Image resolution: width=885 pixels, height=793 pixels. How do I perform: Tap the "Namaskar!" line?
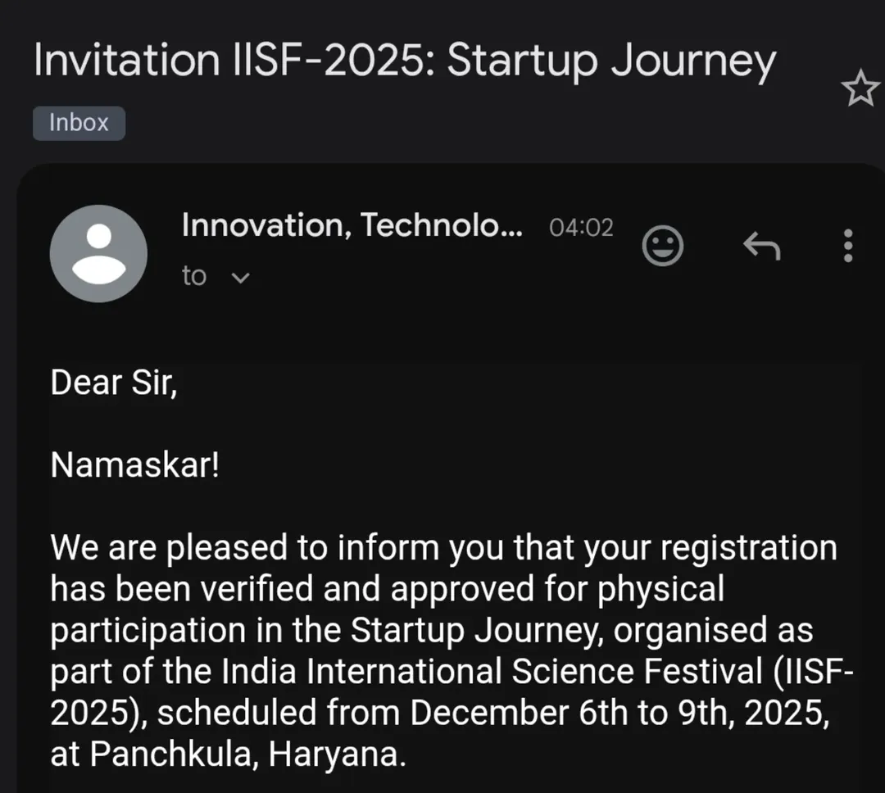(135, 465)
